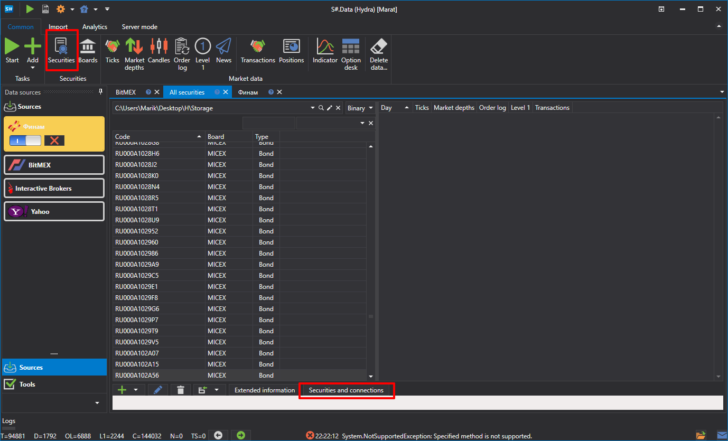Viewport: 728px width, 441px height.
Task: Click the green right arrow in status bar
Action: point(241,435)
